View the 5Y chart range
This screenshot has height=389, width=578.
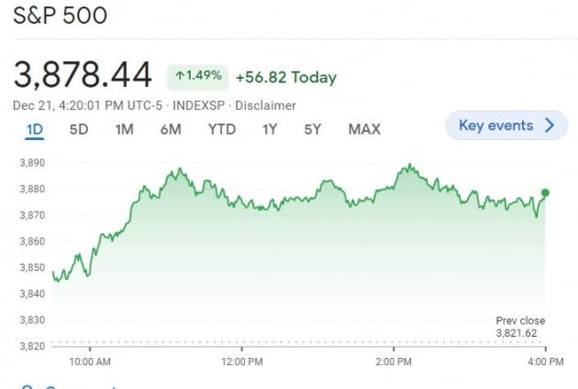(313, 129)
